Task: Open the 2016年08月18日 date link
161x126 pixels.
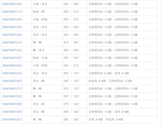Action: tap(12, 19)
